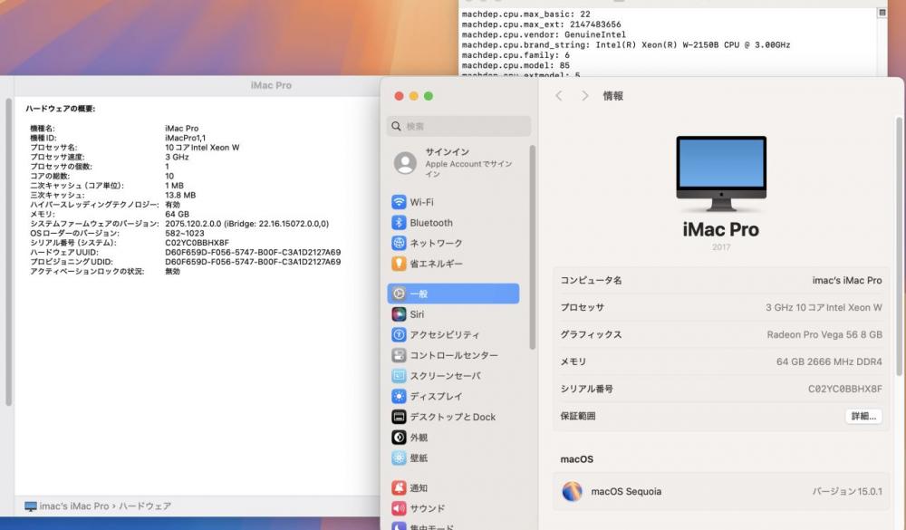Viewport: 906px width, 530px height.
Task: Click the System Information left scrollbar
Action: (x=8, y=252)
